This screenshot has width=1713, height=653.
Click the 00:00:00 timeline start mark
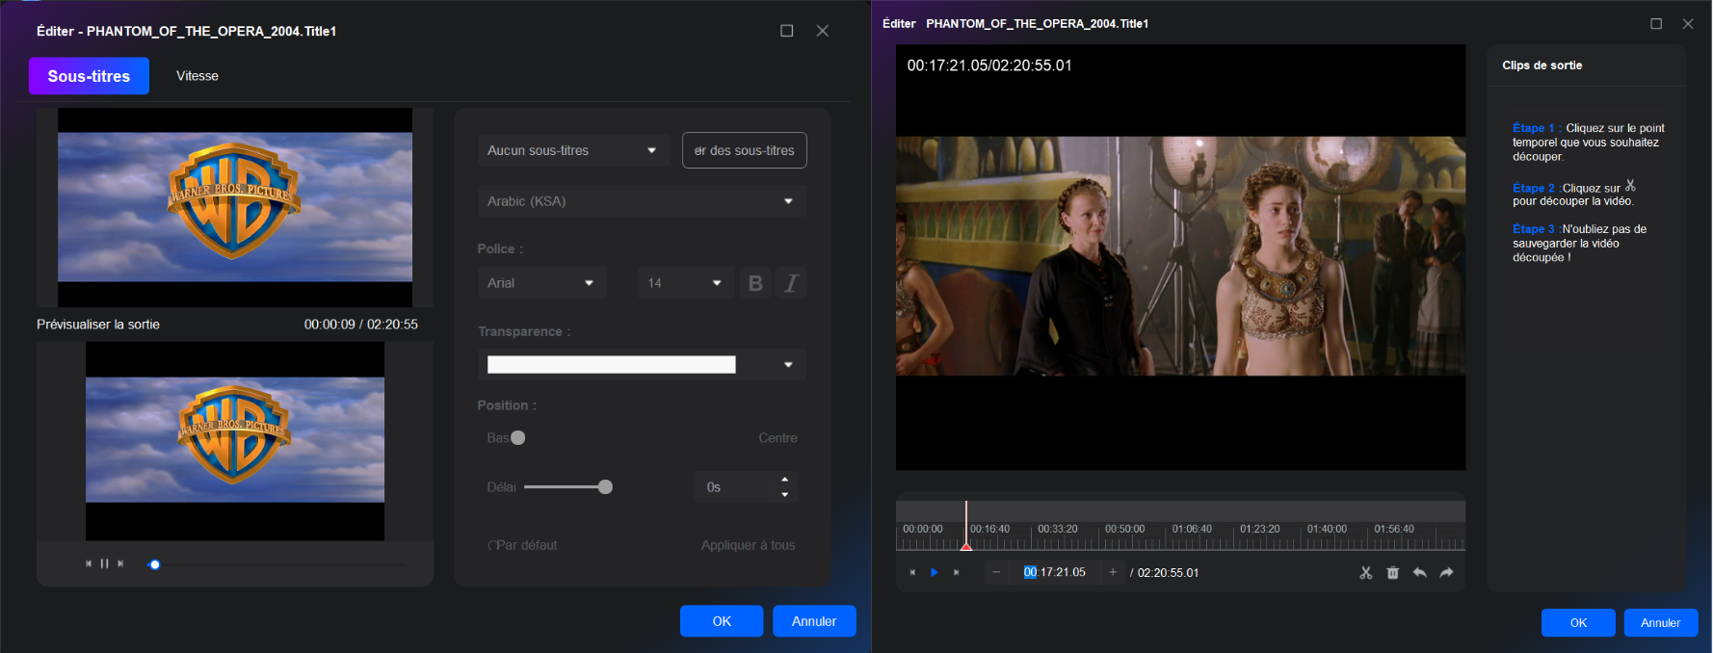click(922, 529)
